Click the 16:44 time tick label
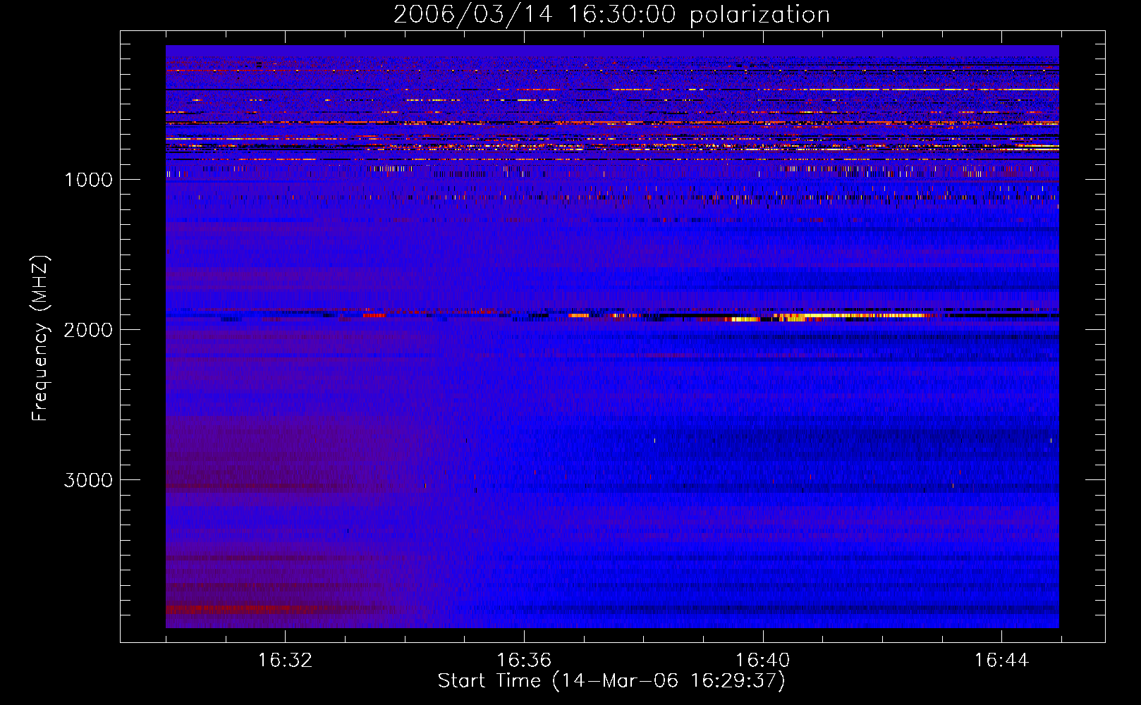1141x705 pixels. [x=1002, y=661]
